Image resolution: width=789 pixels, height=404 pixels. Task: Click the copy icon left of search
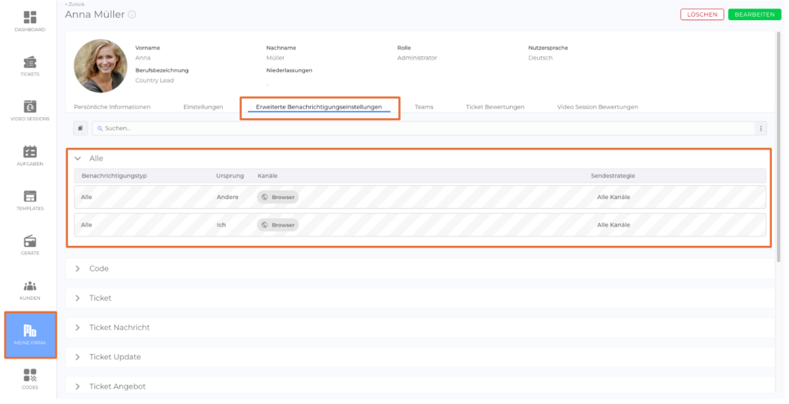tap(80, 128)
